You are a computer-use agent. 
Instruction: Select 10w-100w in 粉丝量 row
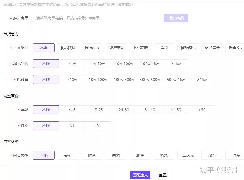click(x=98, y=80)
